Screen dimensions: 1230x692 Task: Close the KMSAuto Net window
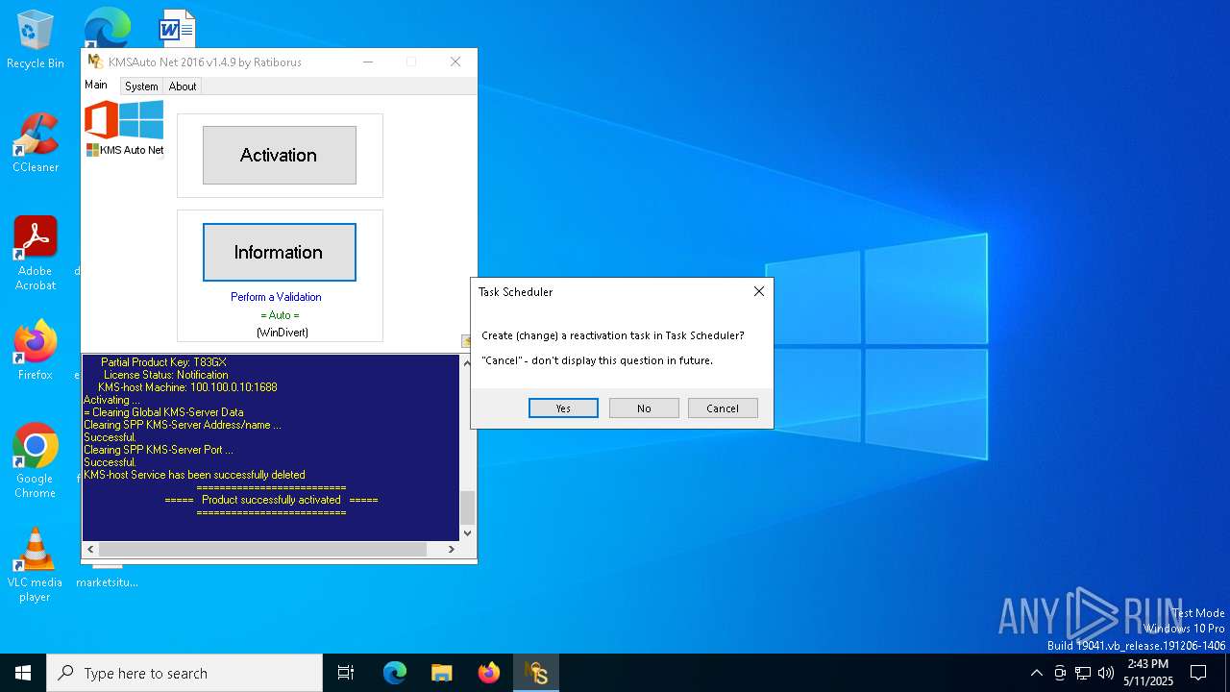[455, 62]
